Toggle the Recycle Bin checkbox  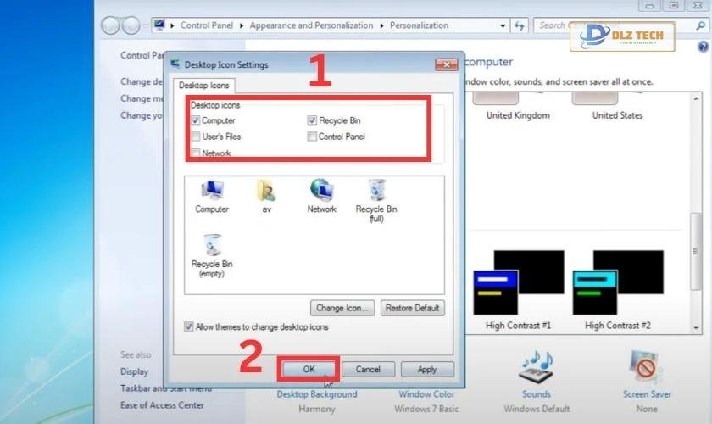tap(313, 121)
